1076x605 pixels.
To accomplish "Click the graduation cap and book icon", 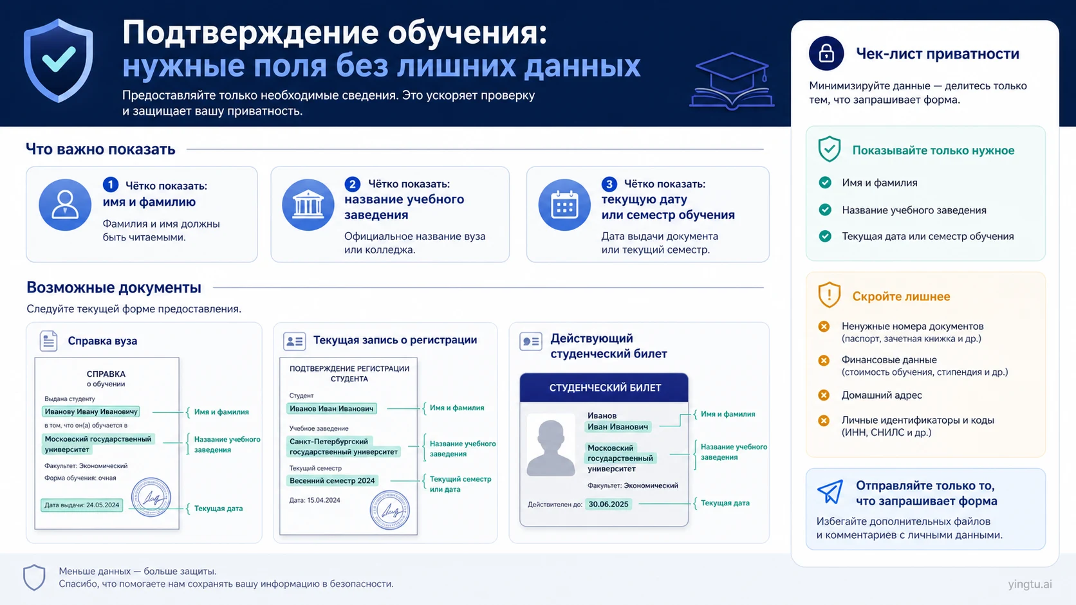I will (732, 80).
